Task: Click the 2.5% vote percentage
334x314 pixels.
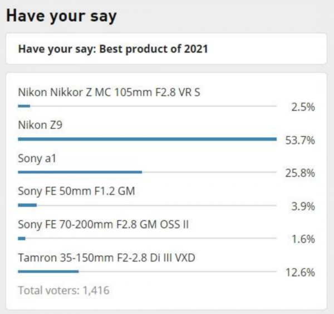Action: click(303, 107)
